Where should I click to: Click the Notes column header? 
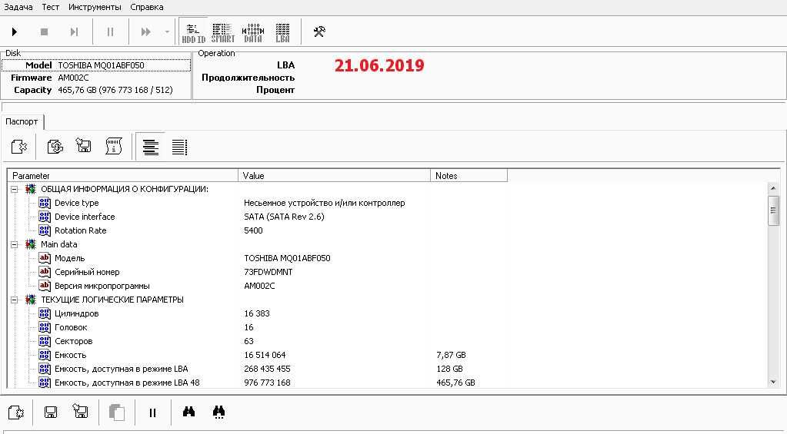point(469,176)
